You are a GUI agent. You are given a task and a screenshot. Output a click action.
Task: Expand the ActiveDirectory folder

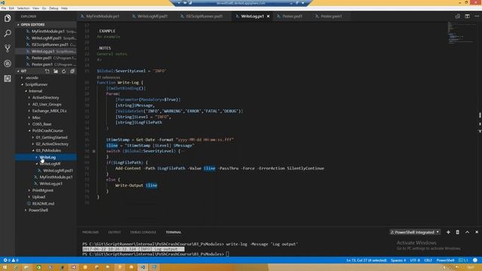(x=45, y=98)
